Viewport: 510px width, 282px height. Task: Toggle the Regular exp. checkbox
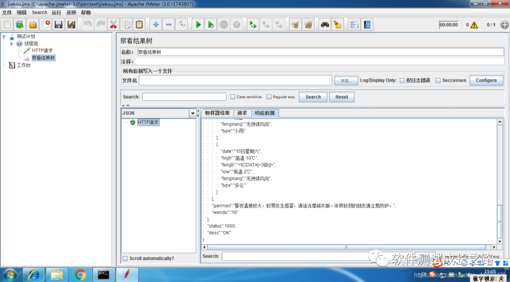[269, 97]
